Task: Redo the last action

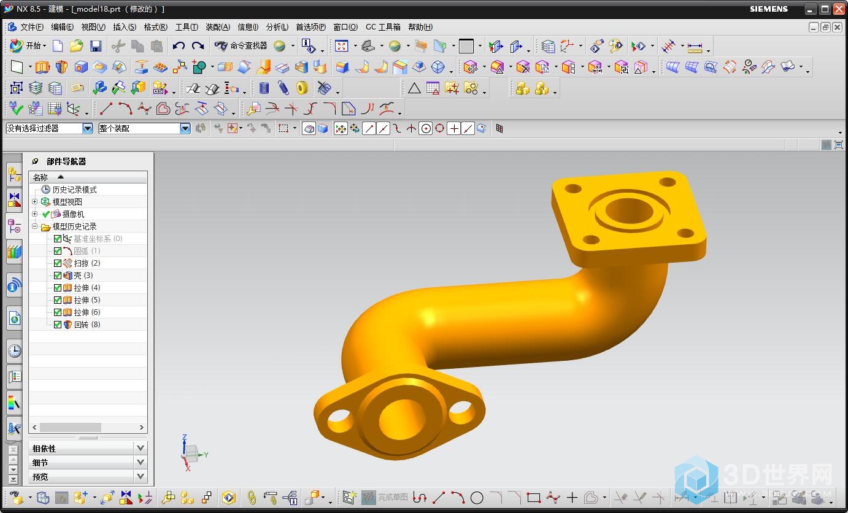Action: [198, 46]
